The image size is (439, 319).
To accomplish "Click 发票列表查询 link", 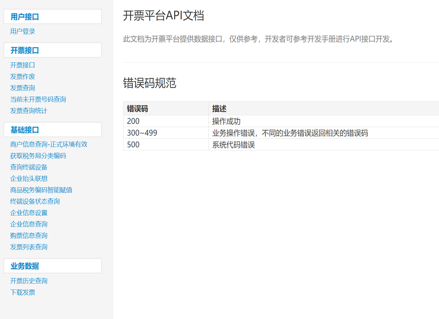I will [28, 247].
